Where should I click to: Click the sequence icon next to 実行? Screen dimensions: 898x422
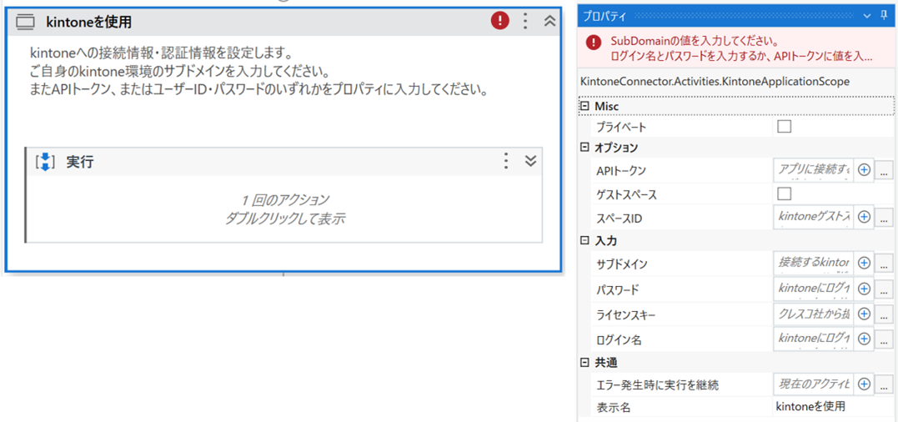45,162
